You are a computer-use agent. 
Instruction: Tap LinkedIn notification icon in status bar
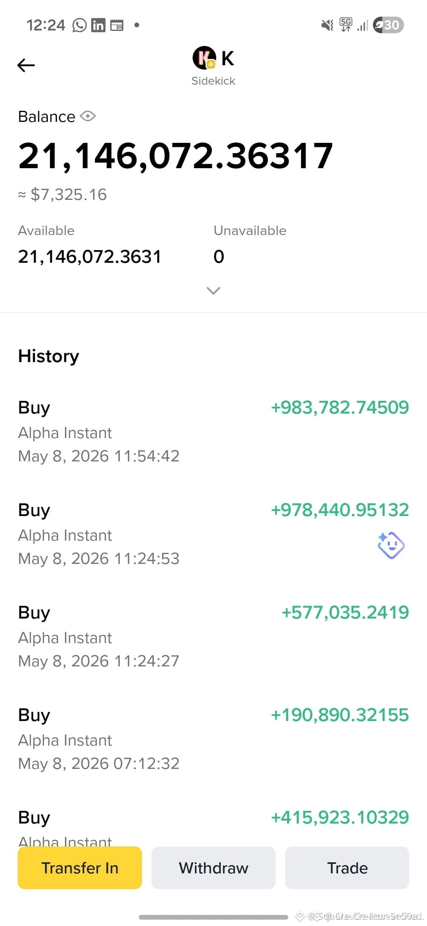98,25
